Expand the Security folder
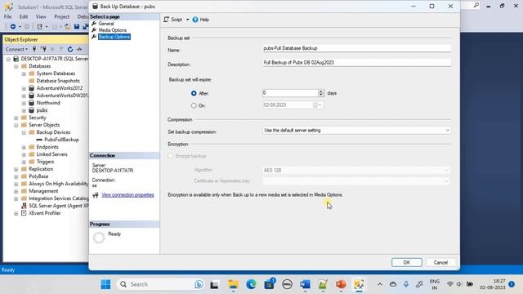The image size is (523, 294). [x=16, y=118]
